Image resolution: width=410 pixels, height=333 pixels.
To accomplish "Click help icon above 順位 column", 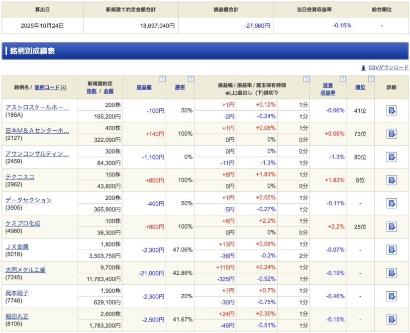I will click(x=371, y=79).
